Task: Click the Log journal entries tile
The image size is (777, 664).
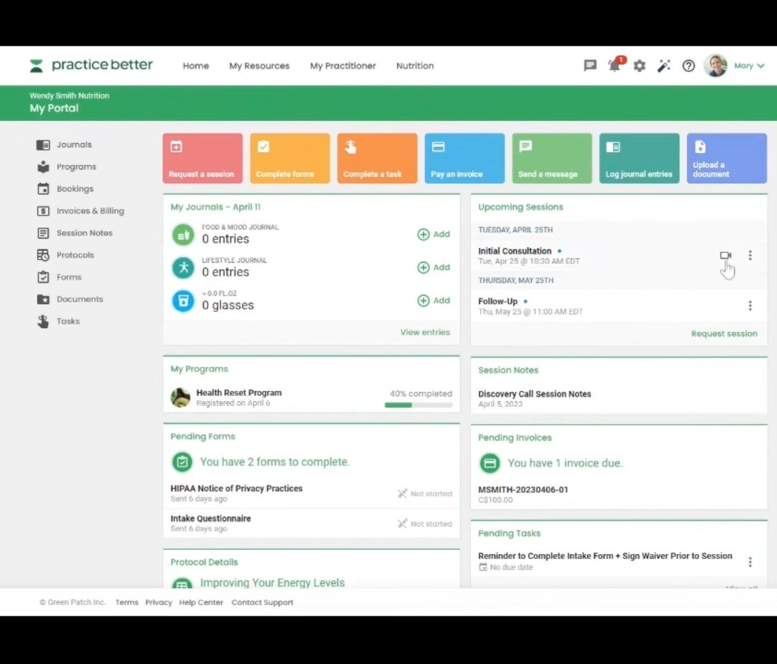Action: click(639, 159)
